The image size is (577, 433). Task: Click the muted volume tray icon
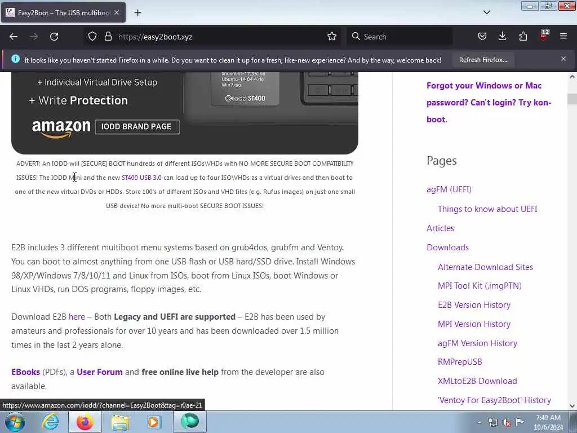click(x=507, y=423)
